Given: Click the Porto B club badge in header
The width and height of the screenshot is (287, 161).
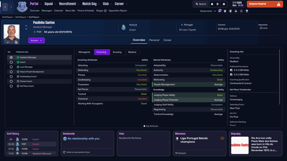Looking at the screenshot, I should pos(123,28).
